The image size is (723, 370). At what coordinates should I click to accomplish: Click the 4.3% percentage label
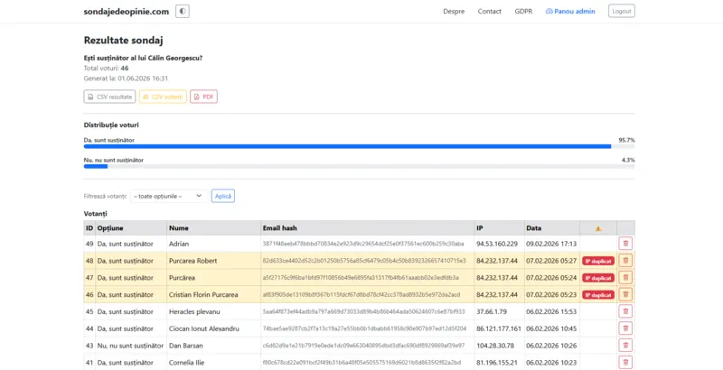pyautogui.click(x=628, y=160)
